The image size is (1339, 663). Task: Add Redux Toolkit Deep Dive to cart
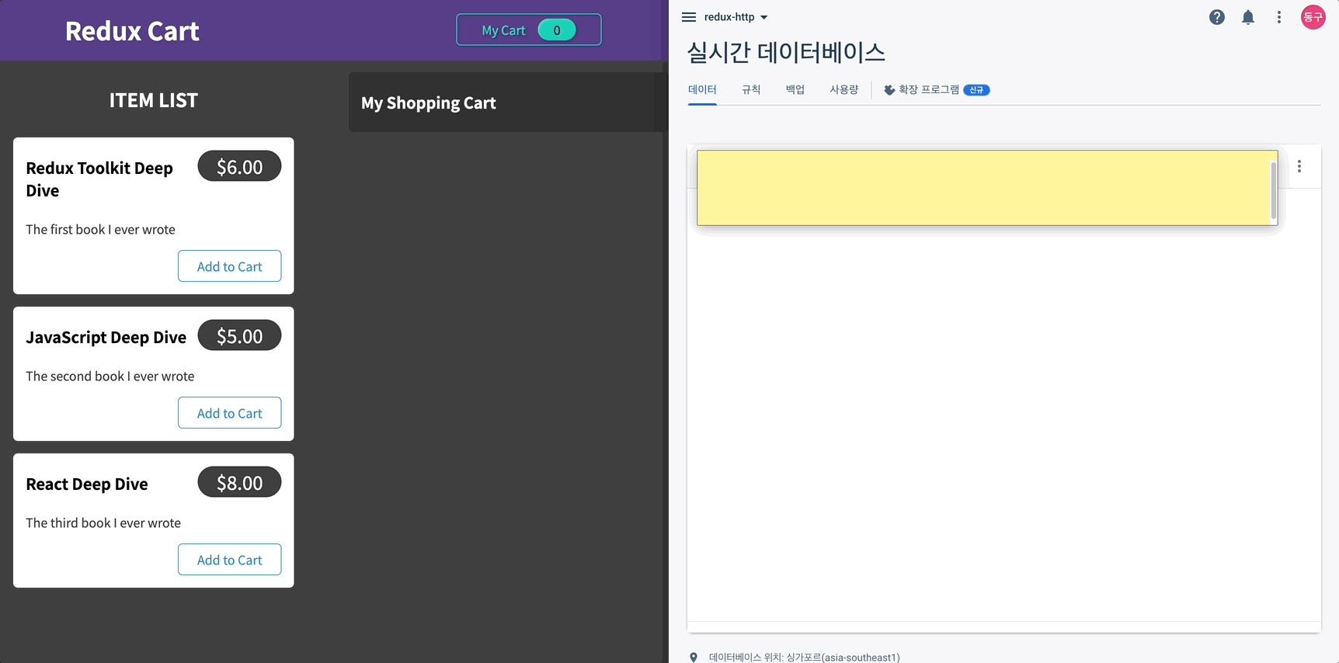230,266
